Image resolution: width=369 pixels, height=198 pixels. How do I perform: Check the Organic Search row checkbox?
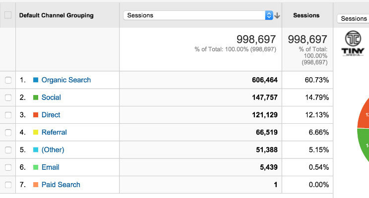click(7, 80)
